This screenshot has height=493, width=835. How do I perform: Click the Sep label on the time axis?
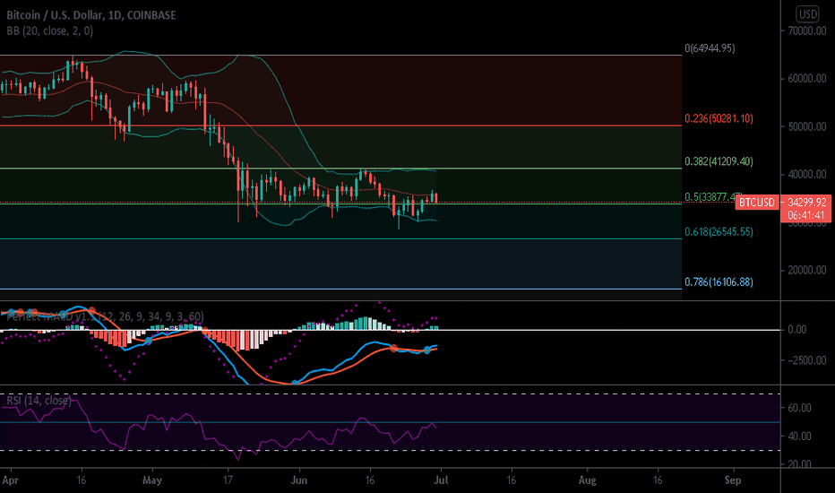point(733,480)
